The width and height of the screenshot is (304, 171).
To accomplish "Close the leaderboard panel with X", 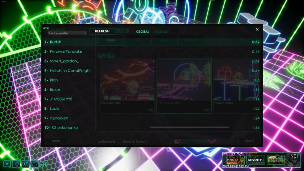I will click(257, 30).
